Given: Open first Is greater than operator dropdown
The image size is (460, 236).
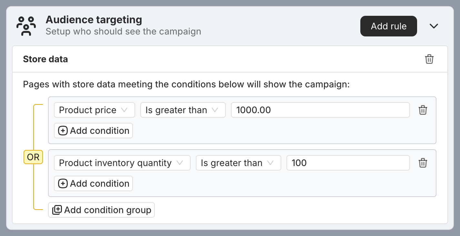Looking at the screenshot, I should pyautogui.click(x=183, y=110).
